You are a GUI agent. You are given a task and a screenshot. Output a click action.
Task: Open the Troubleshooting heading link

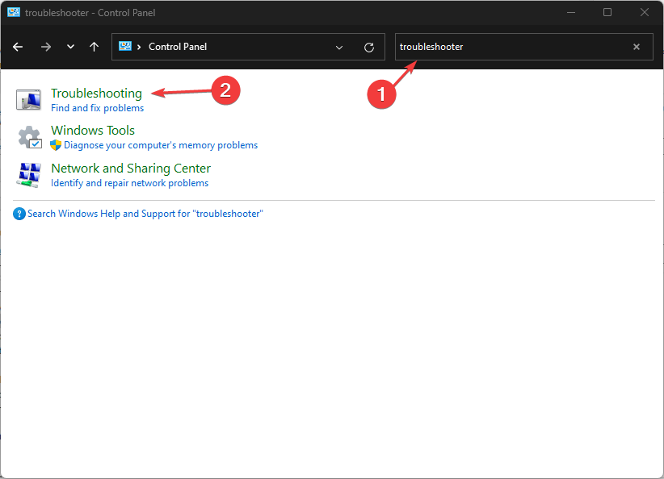tap(97, 93)
